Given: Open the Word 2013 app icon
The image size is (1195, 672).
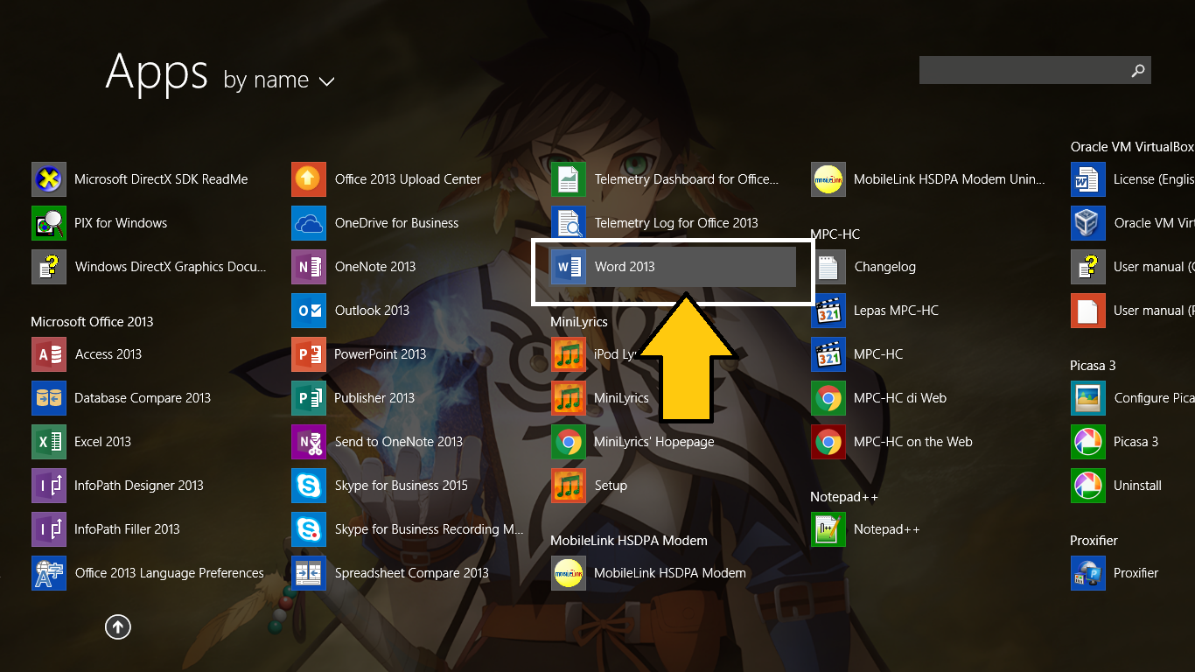Looking at the screenshot, I should (569, 267).
